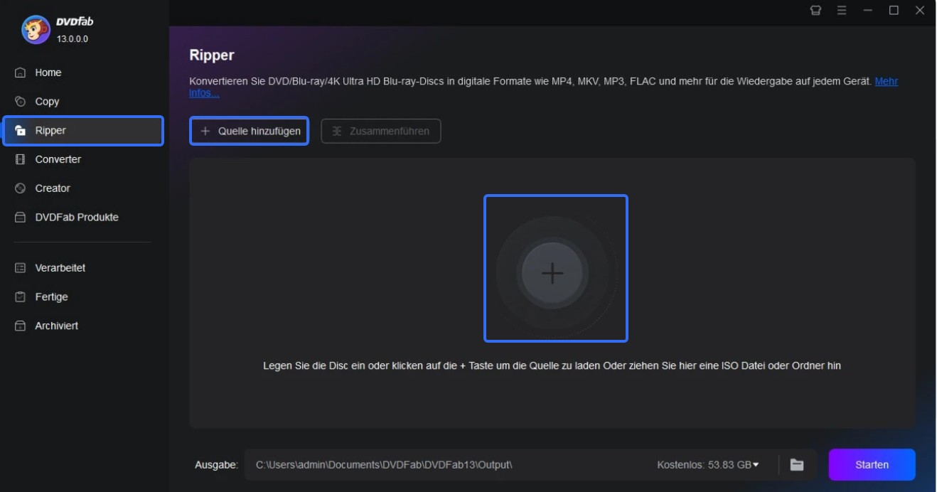
Task: Click the Verarbeitet list icon
Action: pyautogui.click(x=21, y=268)
